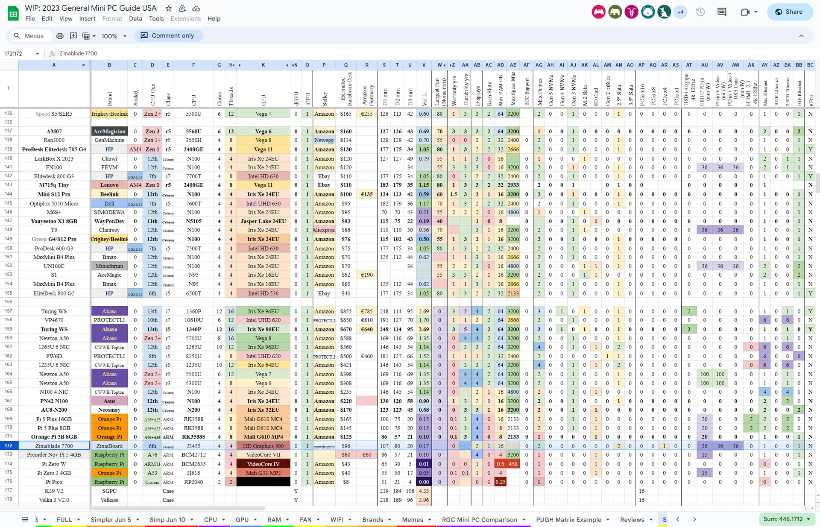Screen dimensions: 820x527
Task: Open the name box dropdown arrow
Action: (38, 53)
